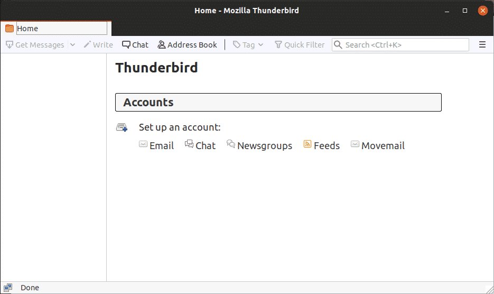This screenshot has width=494, height=294.
Task: Click the orange Feeds RSS icon
Action: click(307, 144)
